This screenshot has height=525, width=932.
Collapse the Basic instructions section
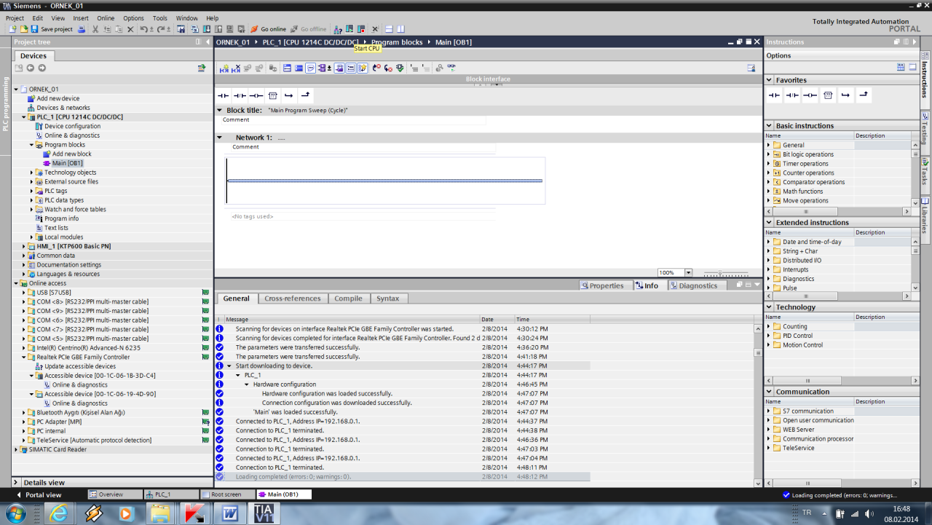pos(769,126)
